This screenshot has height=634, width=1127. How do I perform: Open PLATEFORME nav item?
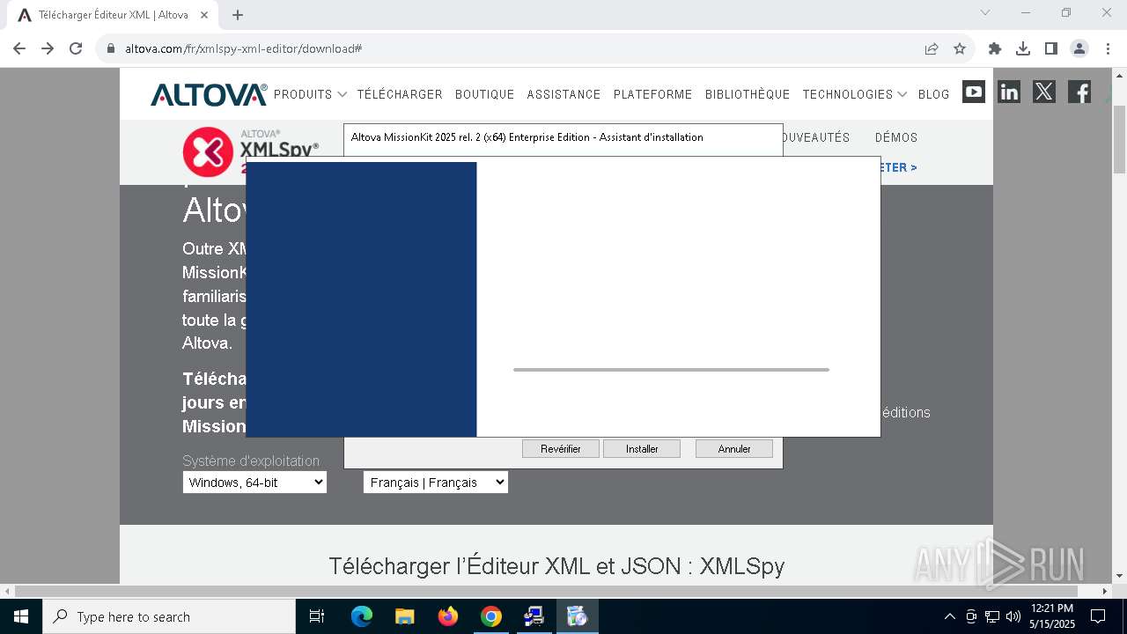click(652, 94)
